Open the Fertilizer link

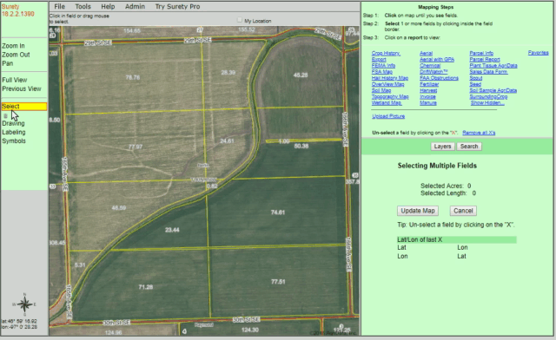[x=429, y=84]
